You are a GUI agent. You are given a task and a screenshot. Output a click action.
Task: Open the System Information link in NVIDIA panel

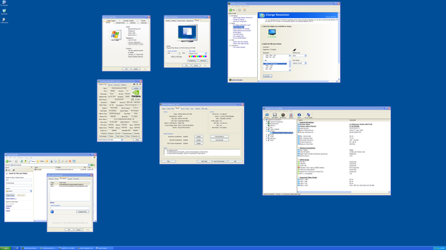[237, 80]
